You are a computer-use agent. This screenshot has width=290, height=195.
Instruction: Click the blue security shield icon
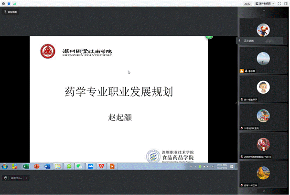9,3
